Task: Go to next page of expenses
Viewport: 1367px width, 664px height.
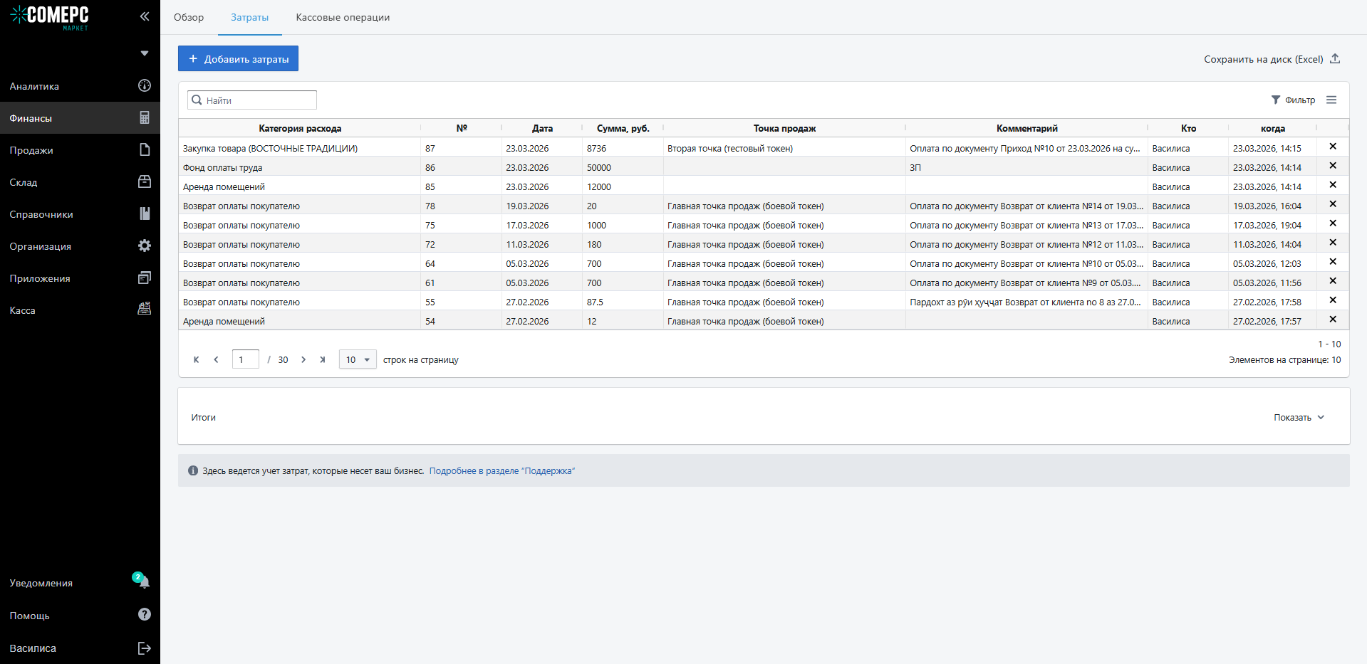Action: click(303, 359)
